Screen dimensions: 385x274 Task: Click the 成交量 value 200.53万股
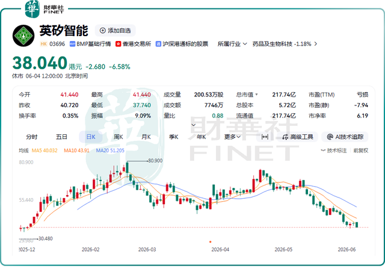(209, 95)
